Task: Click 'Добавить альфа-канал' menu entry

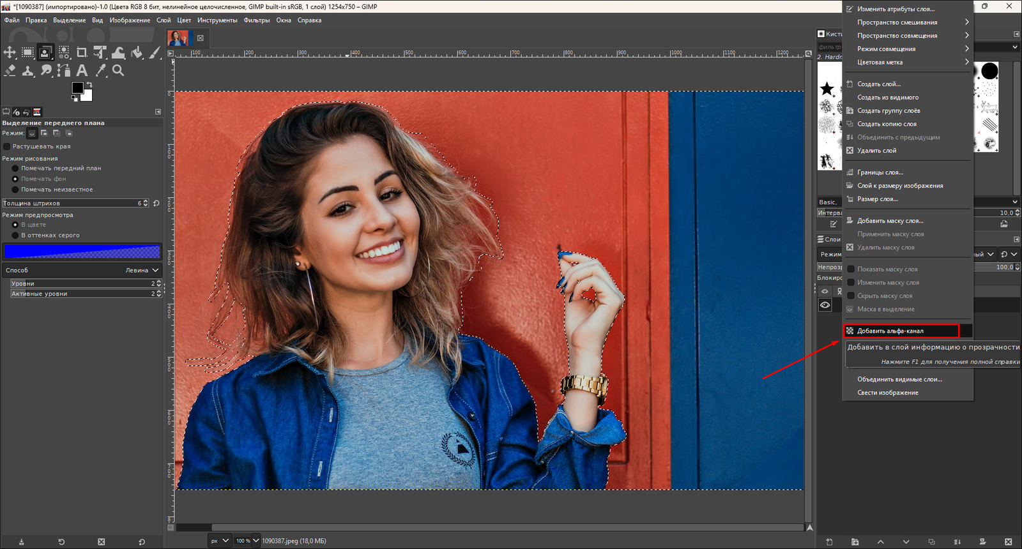Action: point(908,331)
